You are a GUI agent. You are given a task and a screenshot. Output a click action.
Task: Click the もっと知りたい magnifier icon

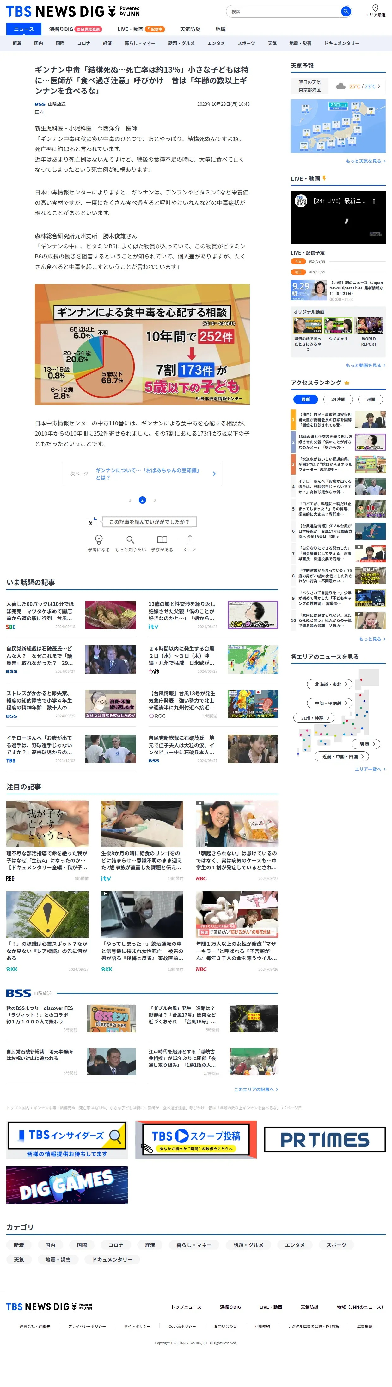coord(130,539)
